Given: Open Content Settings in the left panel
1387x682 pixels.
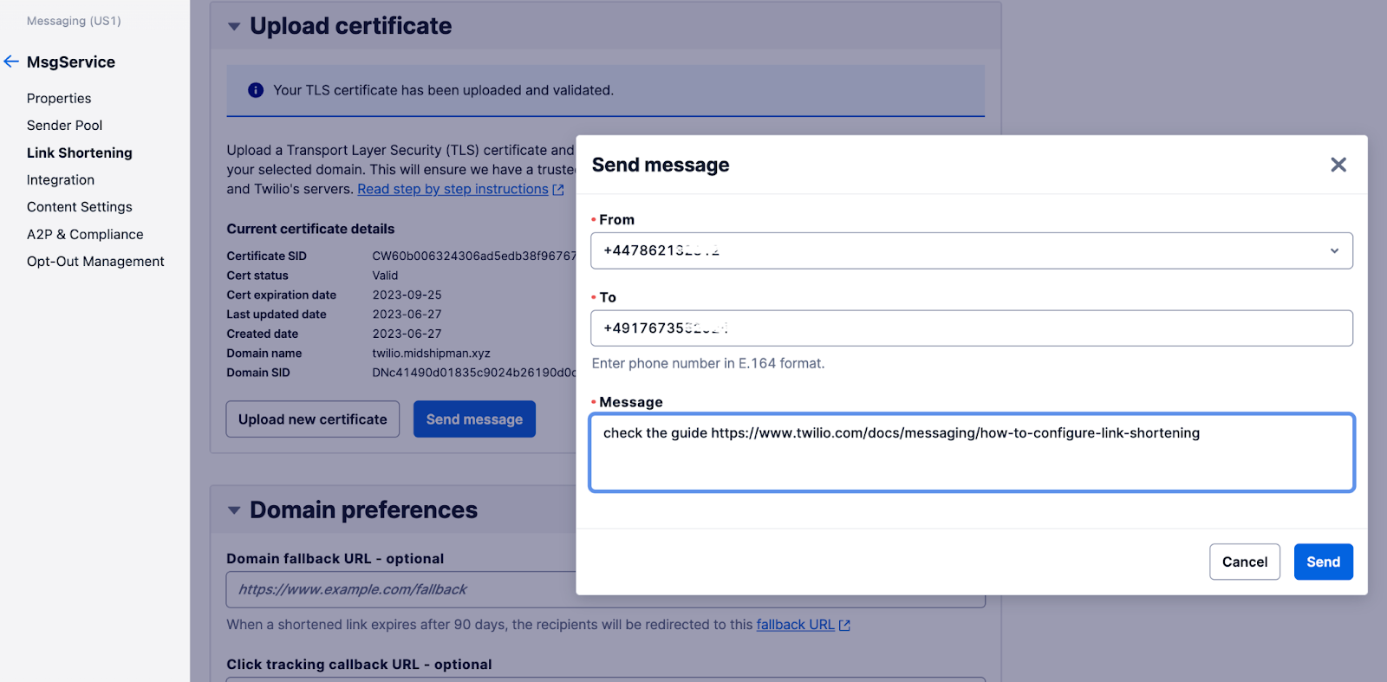Looking at the screenshot, I should pyautogui.click(x=79, y=206).
